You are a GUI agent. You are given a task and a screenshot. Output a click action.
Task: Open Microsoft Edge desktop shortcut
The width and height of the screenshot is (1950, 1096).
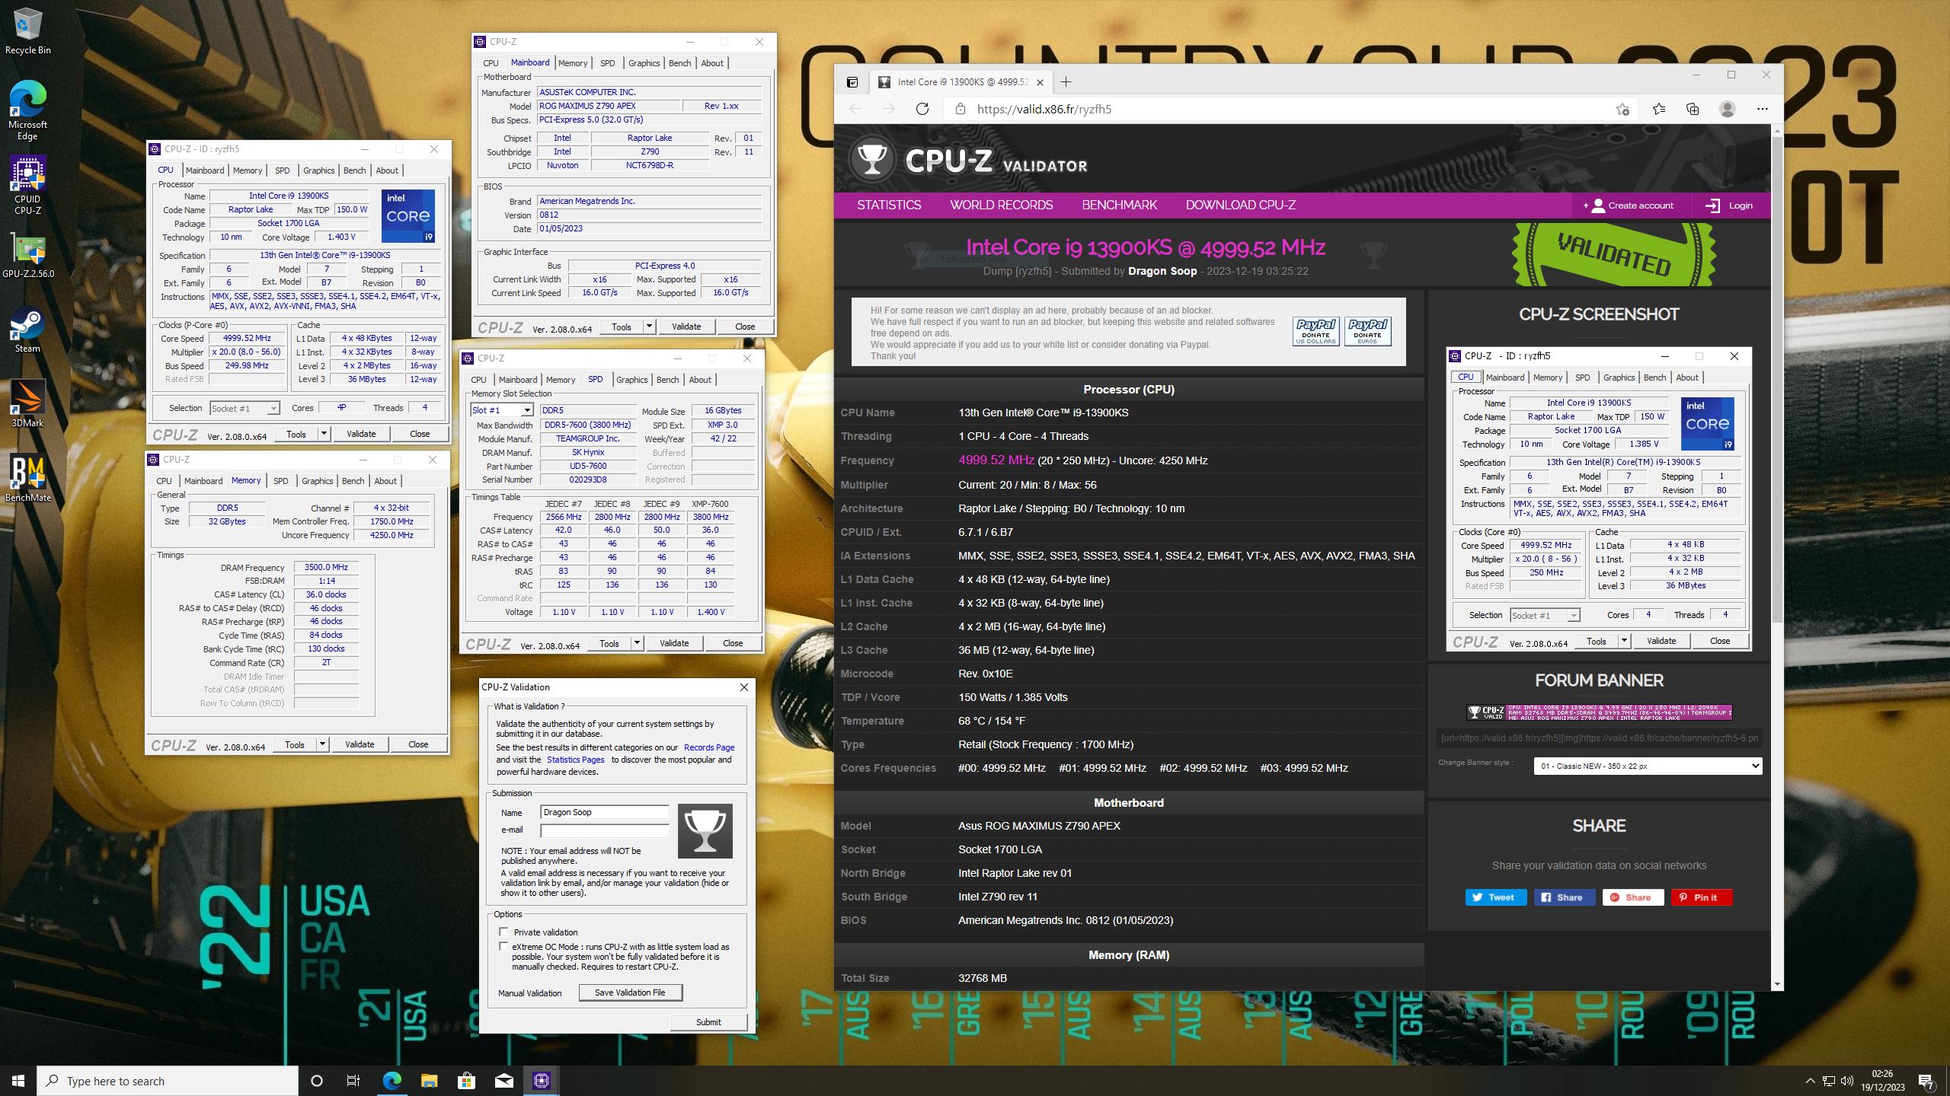(x=27, y=111)
